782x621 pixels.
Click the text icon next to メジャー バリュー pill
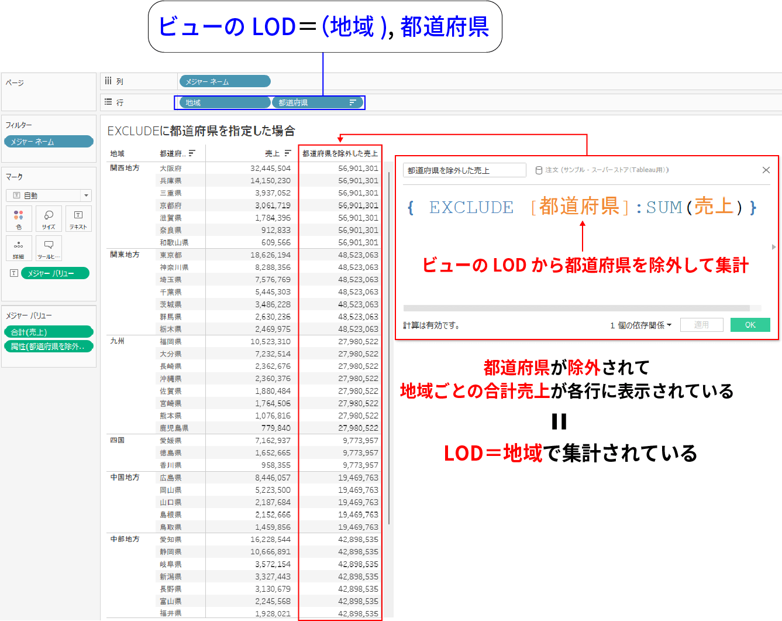coord(13,273)
